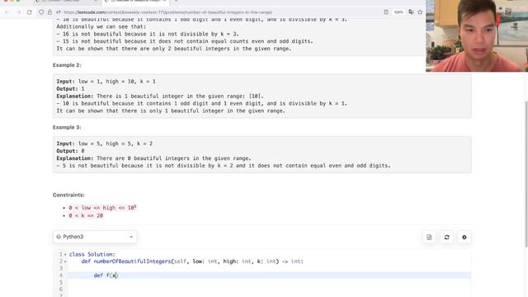Click the 'class Solution:' code line
Viewport: 528px width, 297px height.
coord(92,254)
